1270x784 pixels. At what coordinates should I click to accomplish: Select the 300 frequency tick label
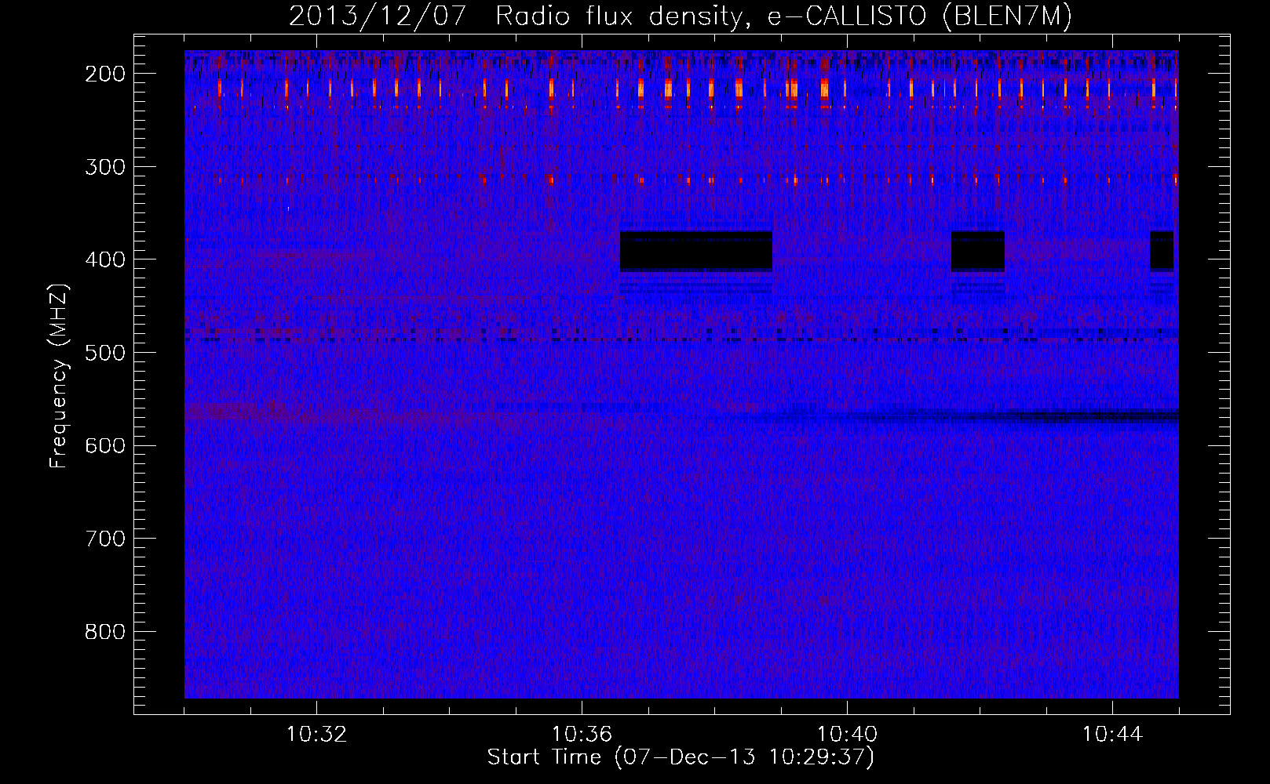pyautogui.click(x=105, y=167)
